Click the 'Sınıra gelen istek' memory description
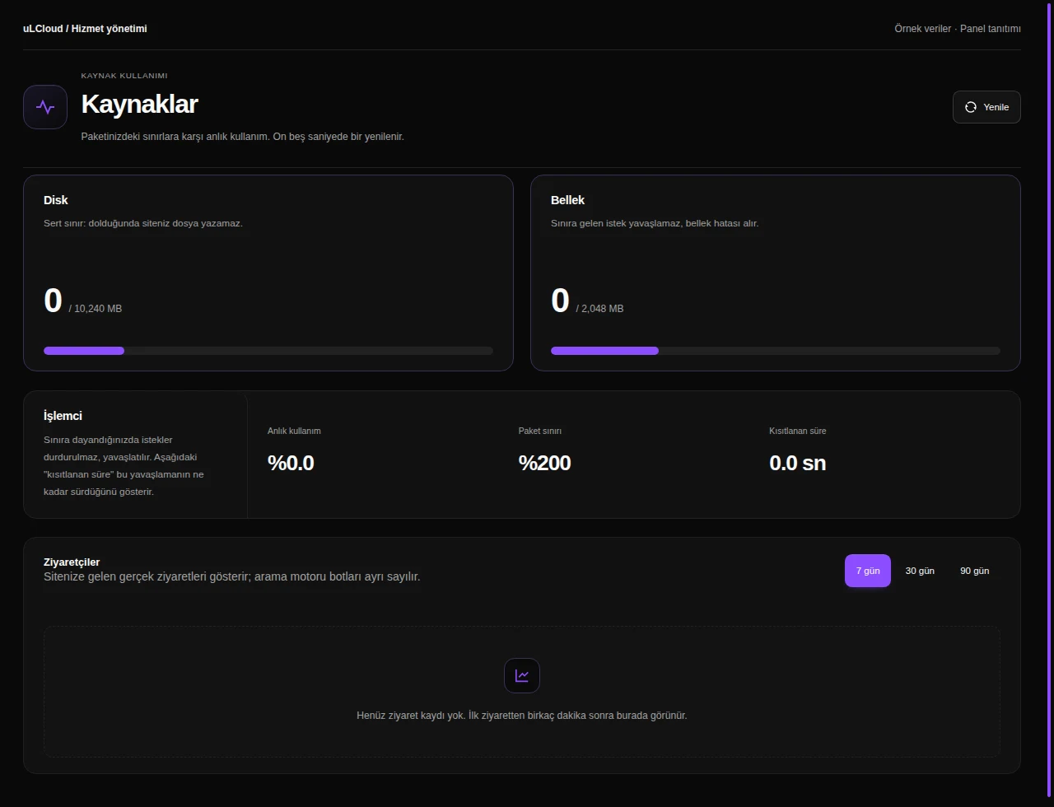The height and width of the screenshot is (807, 1054). click(x=655, y=223)
